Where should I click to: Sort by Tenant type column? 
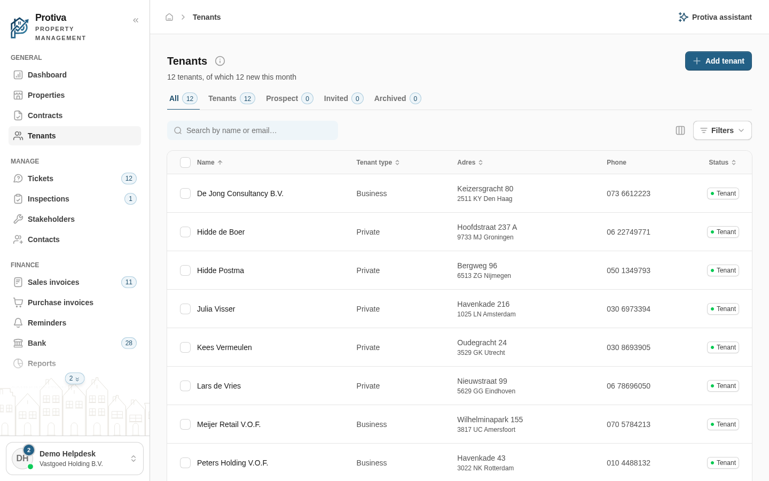[x=378, y=162]
